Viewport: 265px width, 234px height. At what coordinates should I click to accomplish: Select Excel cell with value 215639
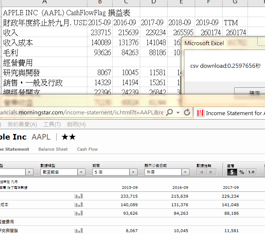(x=126, y=32)
